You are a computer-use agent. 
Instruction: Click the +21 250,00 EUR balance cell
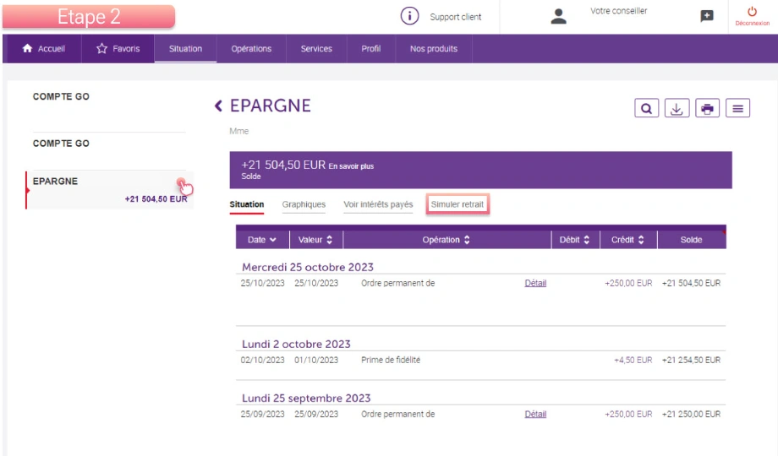pyautogui.click(x=691, y=414)
